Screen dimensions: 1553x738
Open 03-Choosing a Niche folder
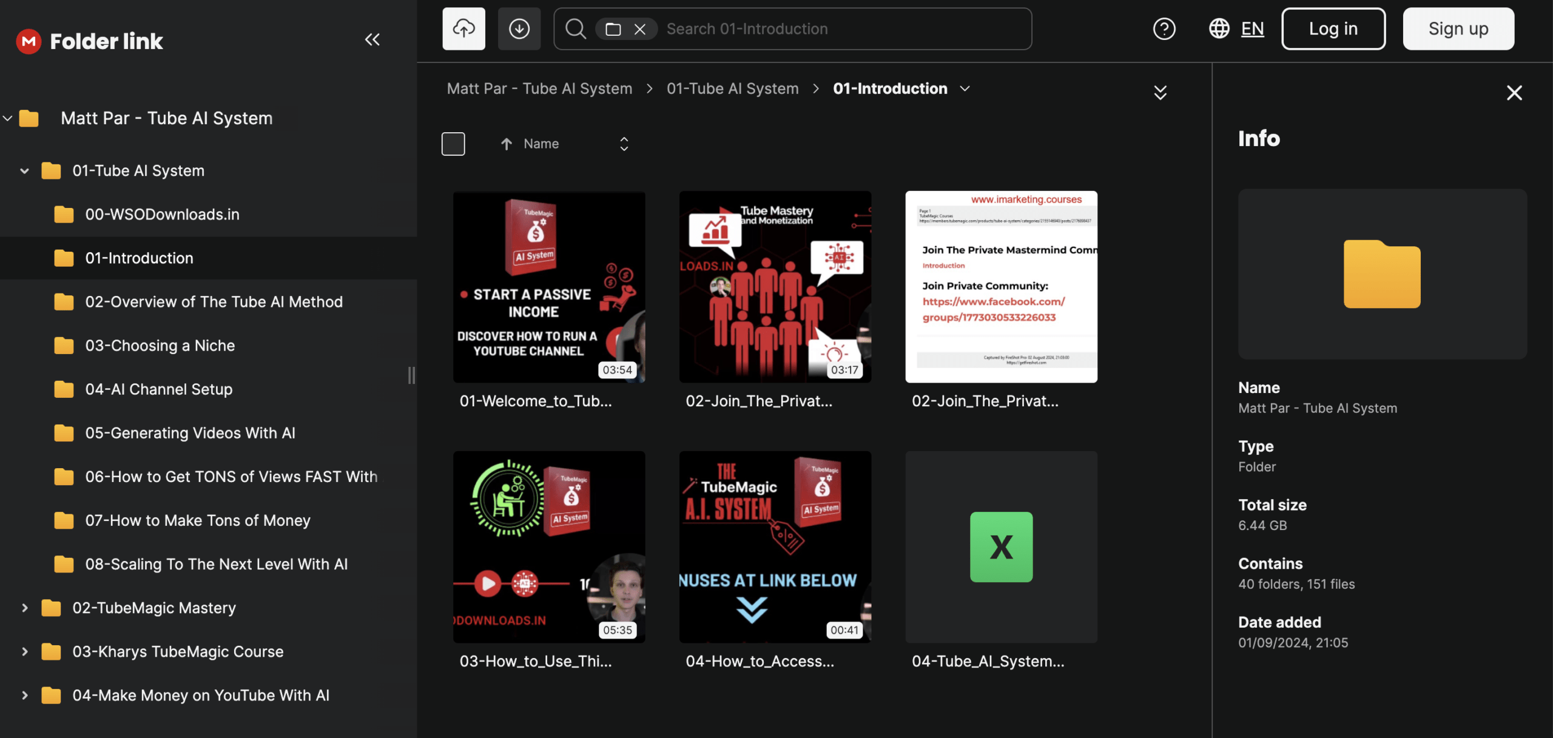(160, 346)
